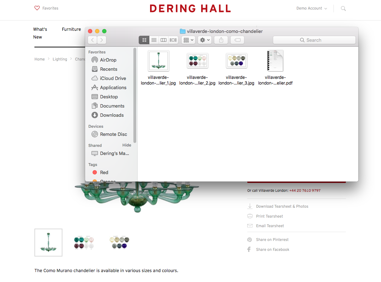Click the Dering Hall logo
The width and height of the screenshot is (381, 282).
click(190, 8)
